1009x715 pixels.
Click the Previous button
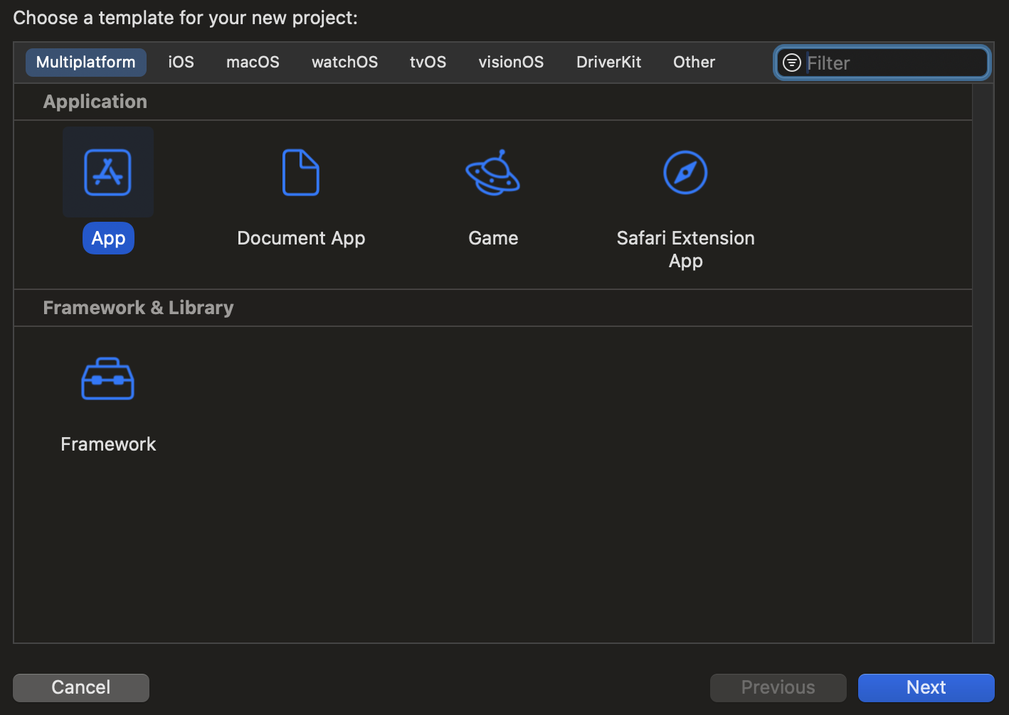coord(778,687)
